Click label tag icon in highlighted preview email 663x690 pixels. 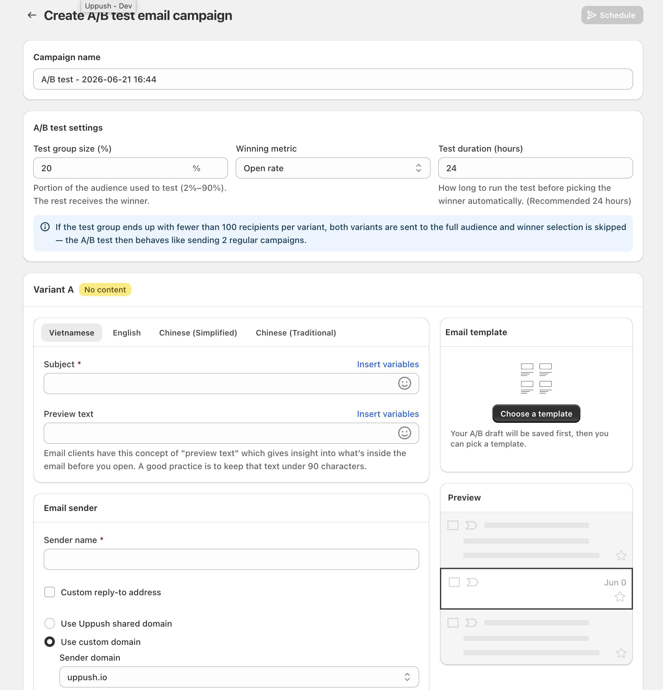[x=473, y=582]
